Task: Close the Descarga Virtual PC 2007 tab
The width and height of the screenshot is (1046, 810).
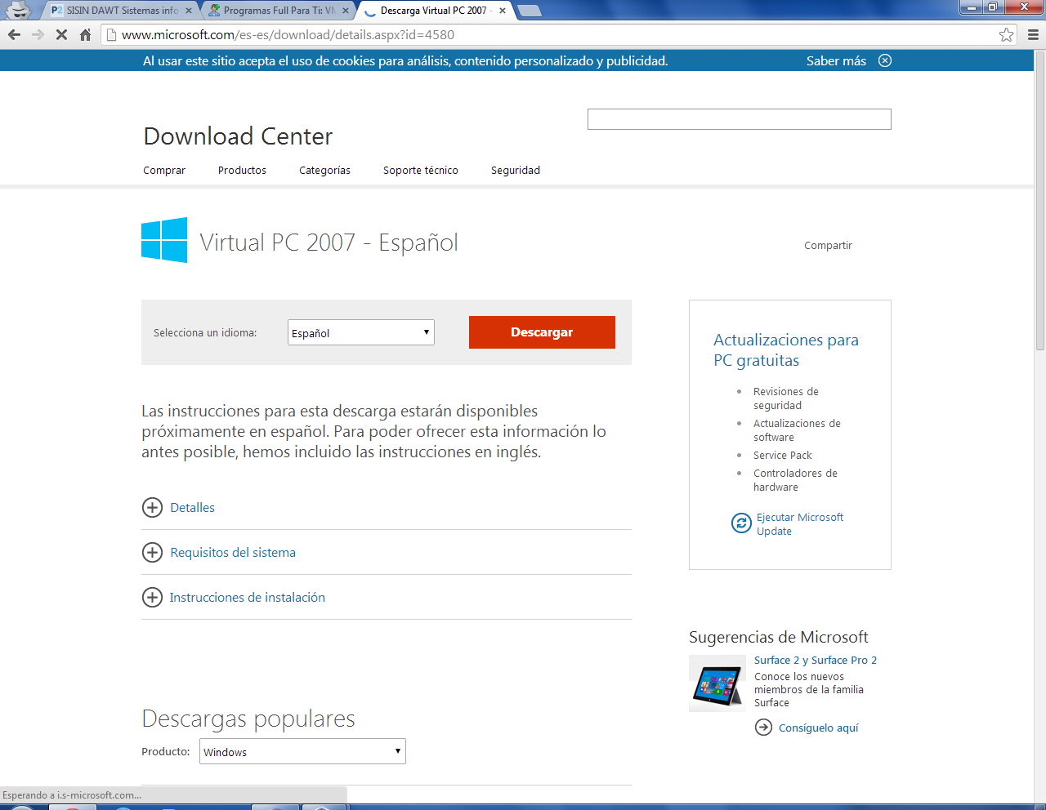Action: [x=503, y=11]
